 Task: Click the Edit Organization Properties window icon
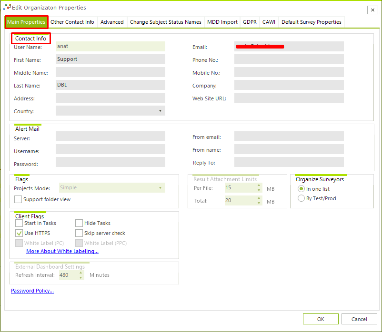(x=7, y=7)
